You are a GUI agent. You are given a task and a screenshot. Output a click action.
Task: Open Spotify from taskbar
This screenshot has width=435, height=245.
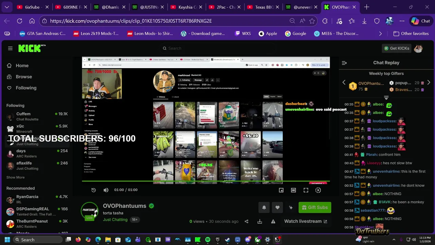pyautogui.click(x=208, y=240)
